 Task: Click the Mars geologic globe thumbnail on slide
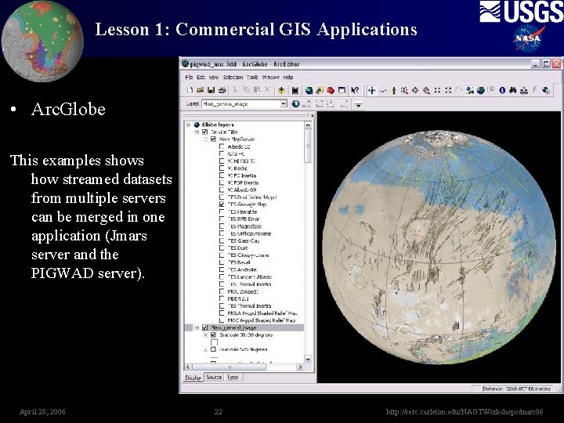pos(42,41)
